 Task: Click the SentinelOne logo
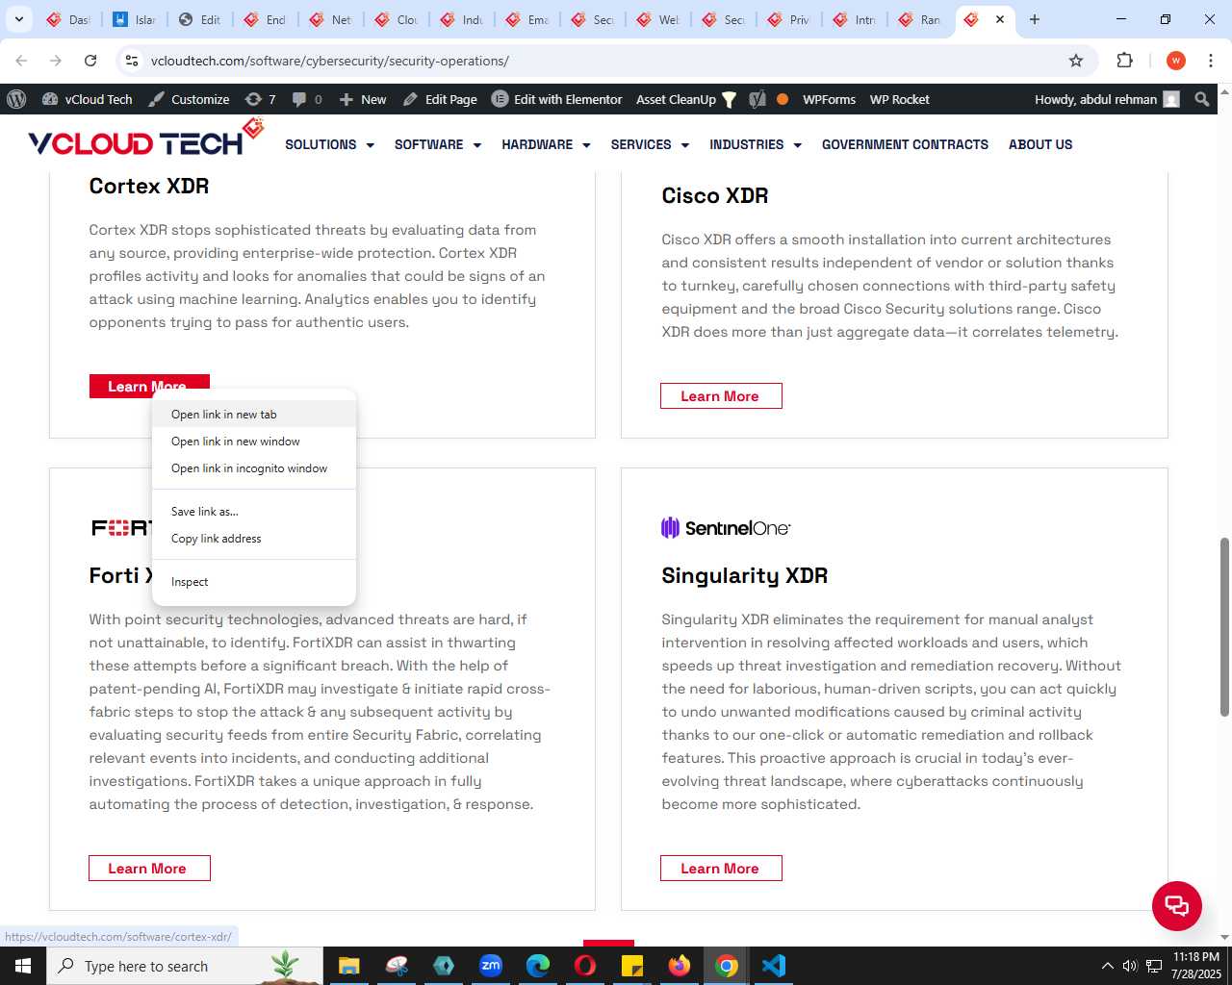[x=726, y=527]
